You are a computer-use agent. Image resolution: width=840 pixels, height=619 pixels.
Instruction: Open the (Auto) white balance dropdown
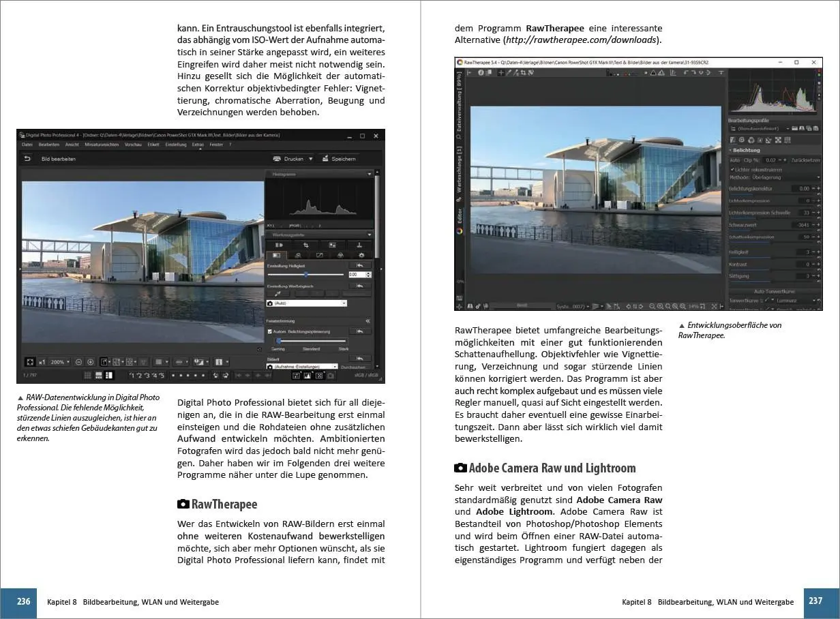[306, 303]
